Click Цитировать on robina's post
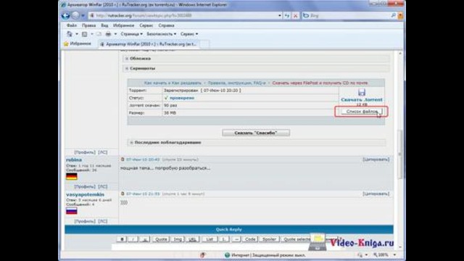Viewport: 464px width, 261px height. pyautogui.click(x=376, y=159)
